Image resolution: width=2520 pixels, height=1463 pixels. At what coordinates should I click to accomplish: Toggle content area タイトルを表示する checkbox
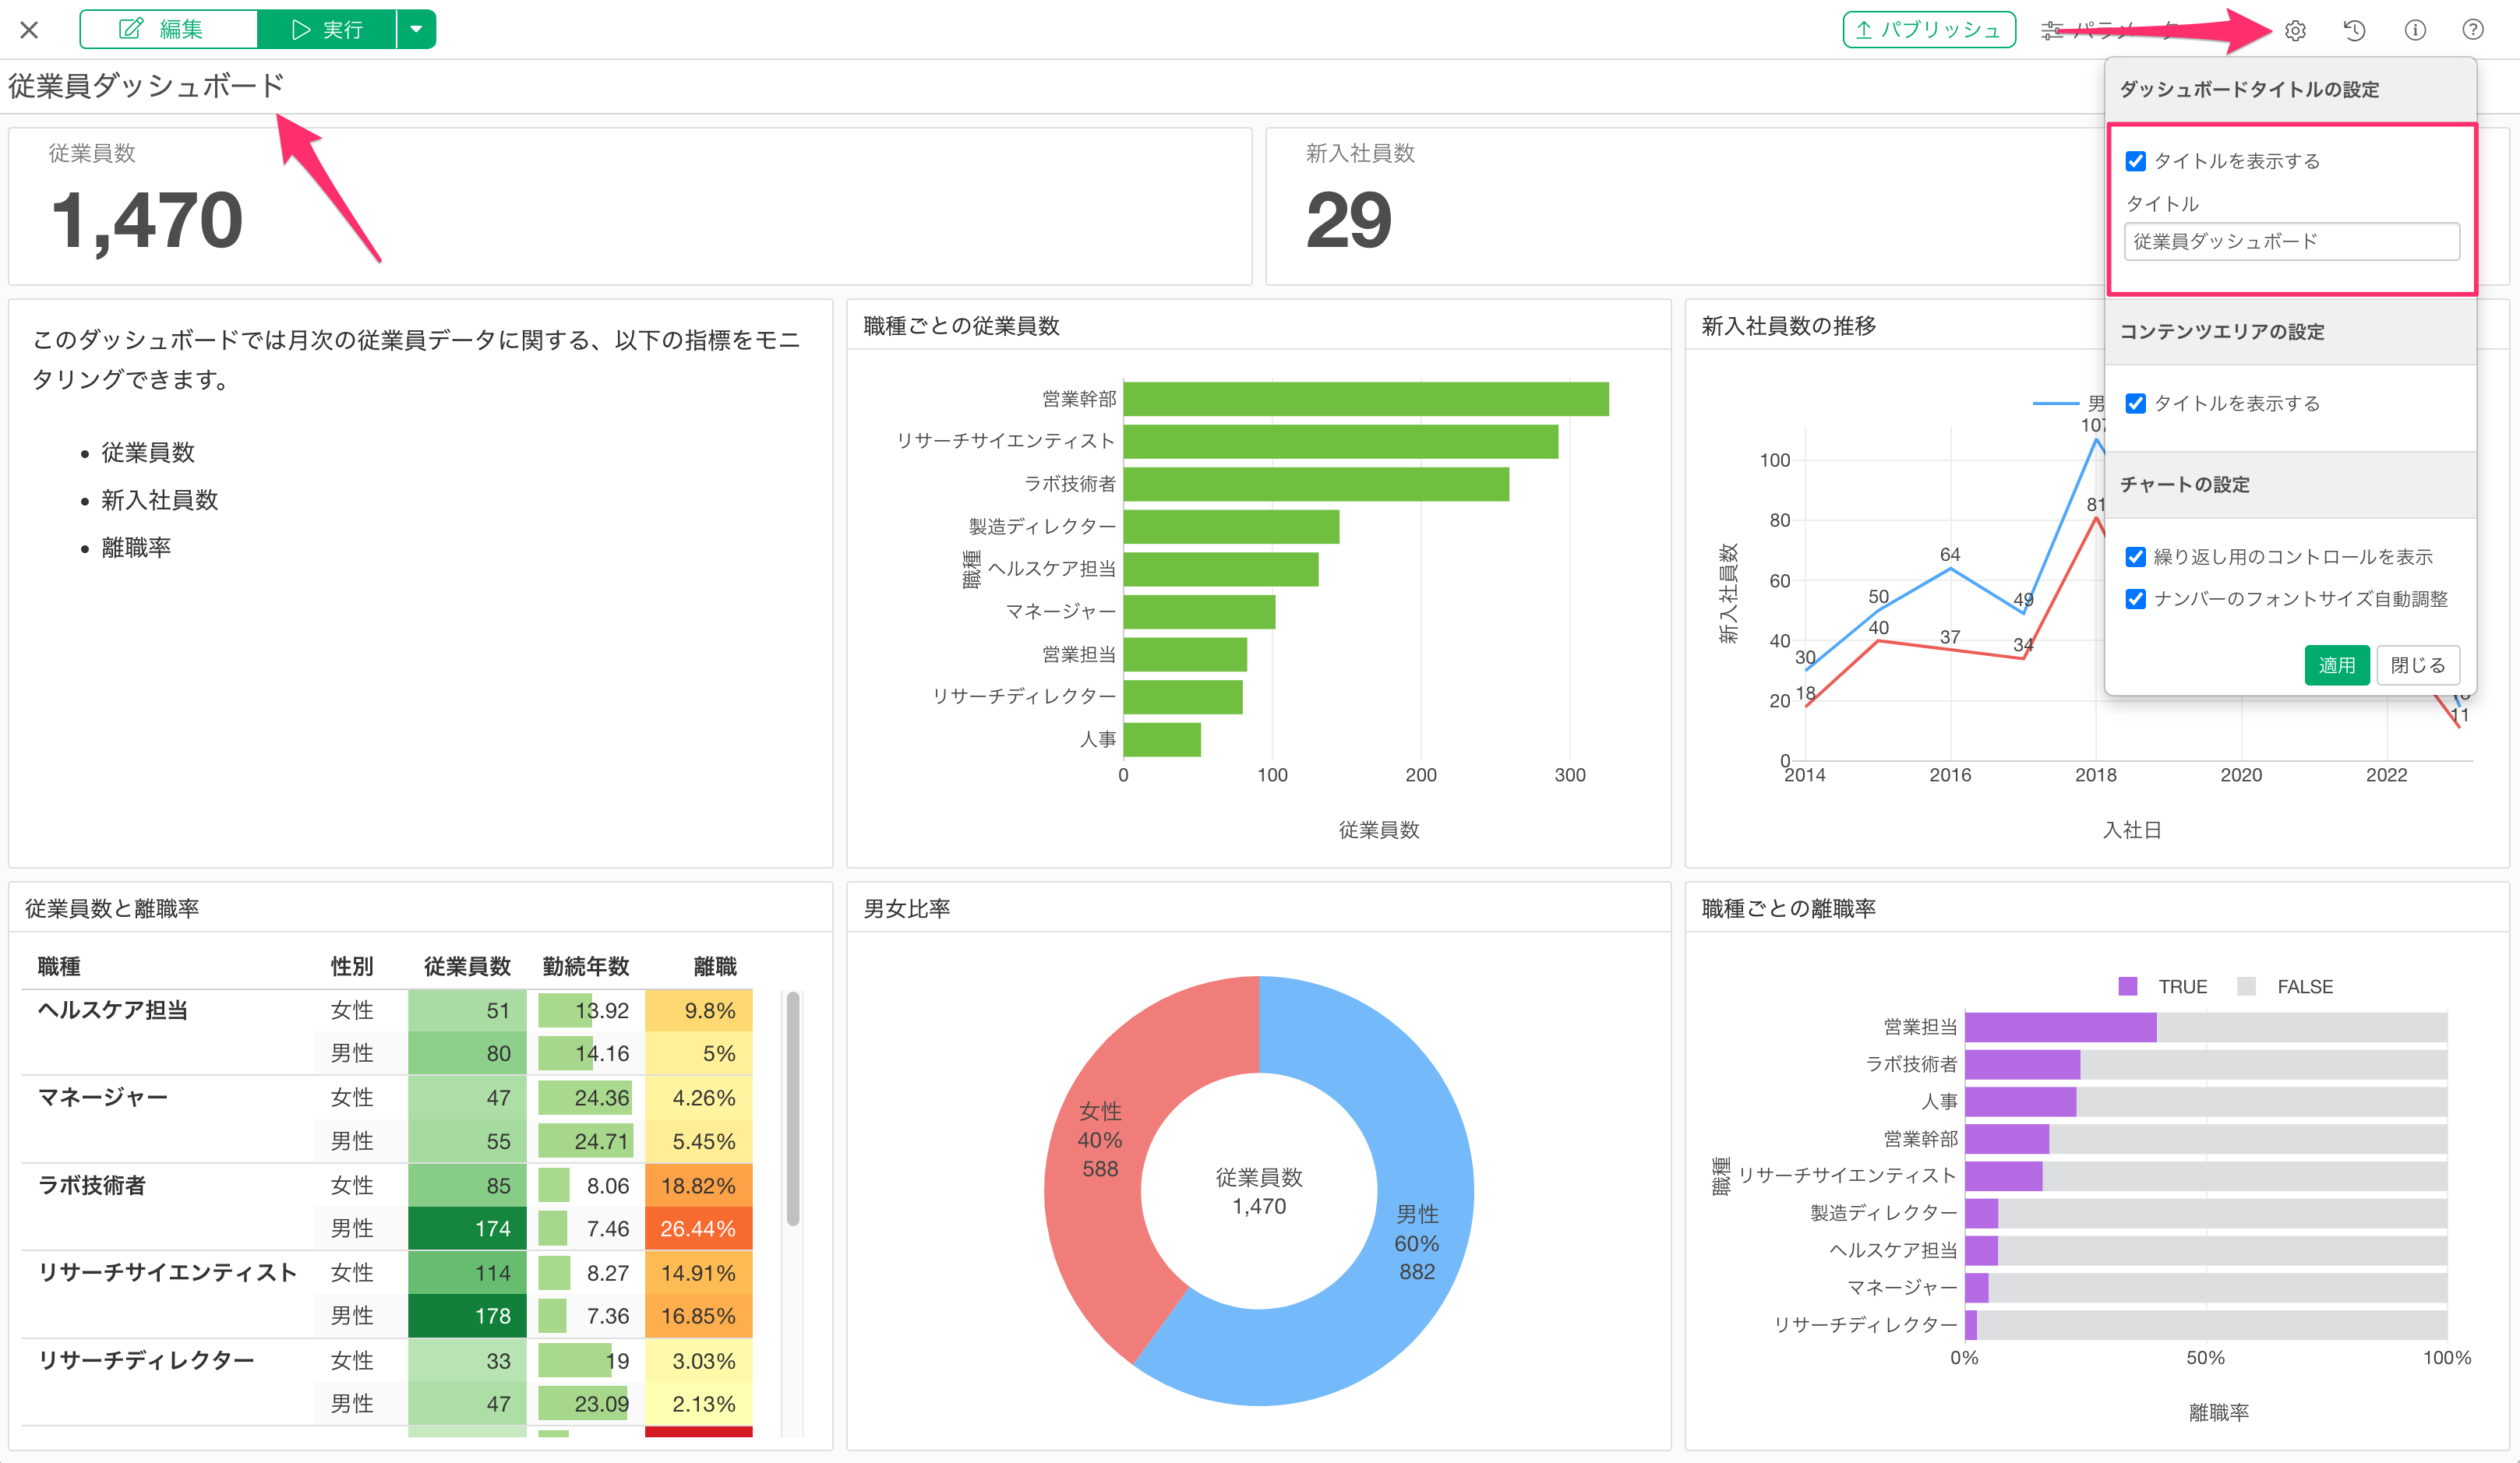tap(2135, 403)
